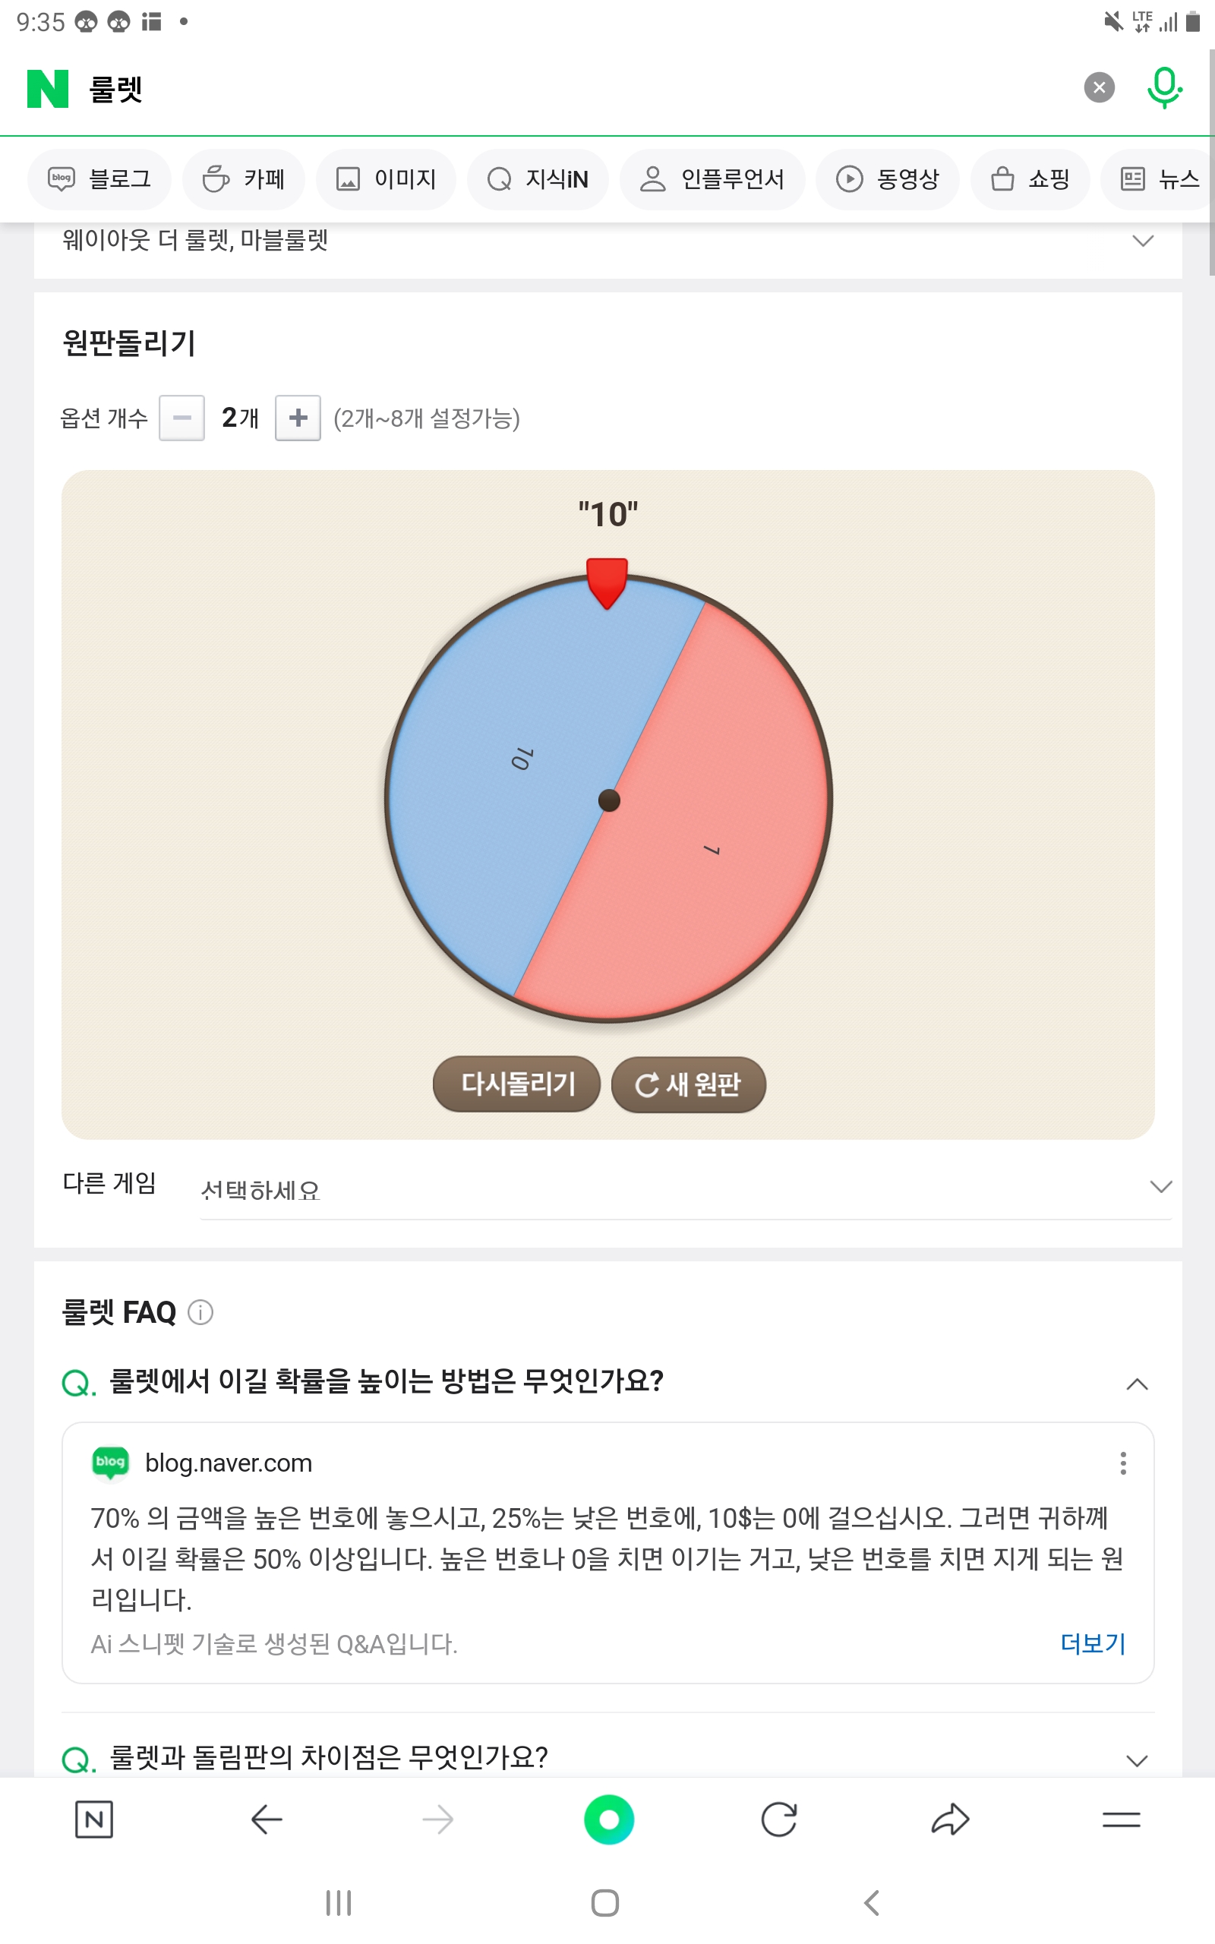
Task: Tap the green circle search button
Action: tap(608, 1819)
